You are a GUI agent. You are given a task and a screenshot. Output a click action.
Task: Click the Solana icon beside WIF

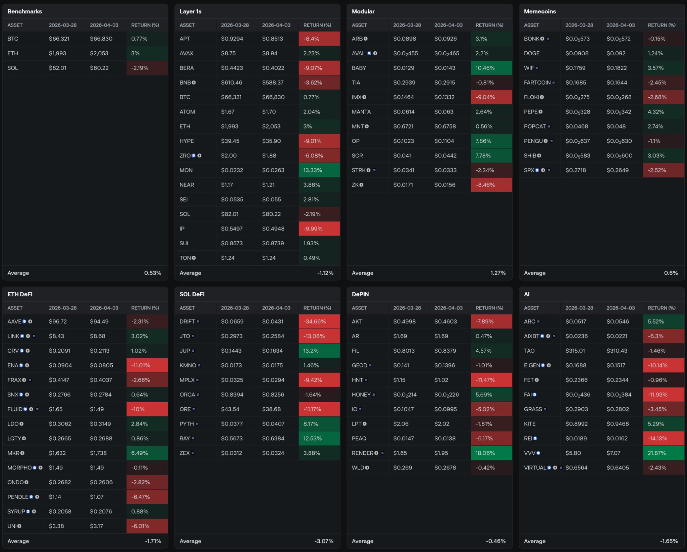(x=537, y=68)
